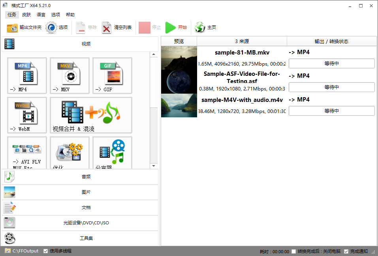The image size is (378, 256).
Task: Choose the -> MP4 conversion format
Action: (x=27, y=75)
